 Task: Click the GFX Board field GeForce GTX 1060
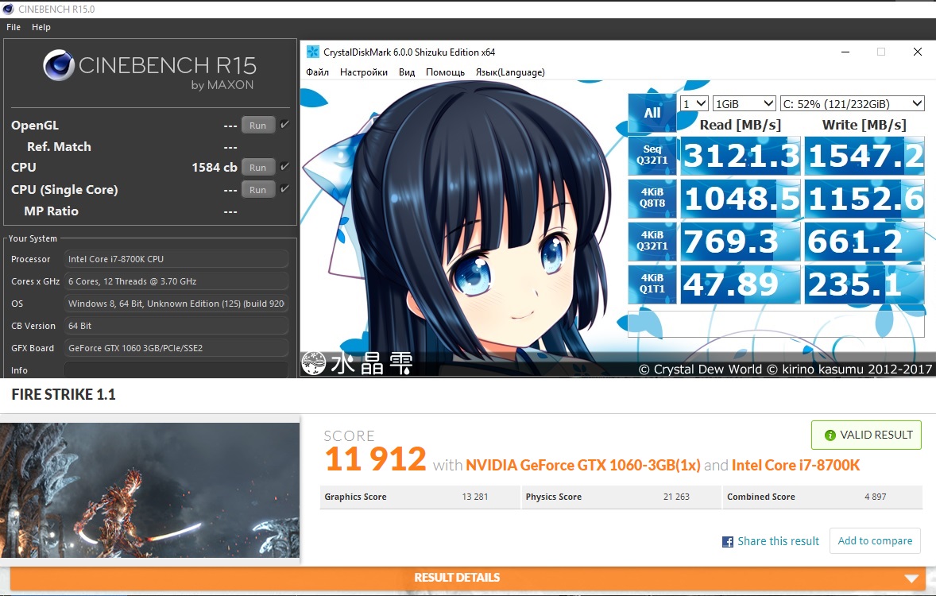point(176,348)
